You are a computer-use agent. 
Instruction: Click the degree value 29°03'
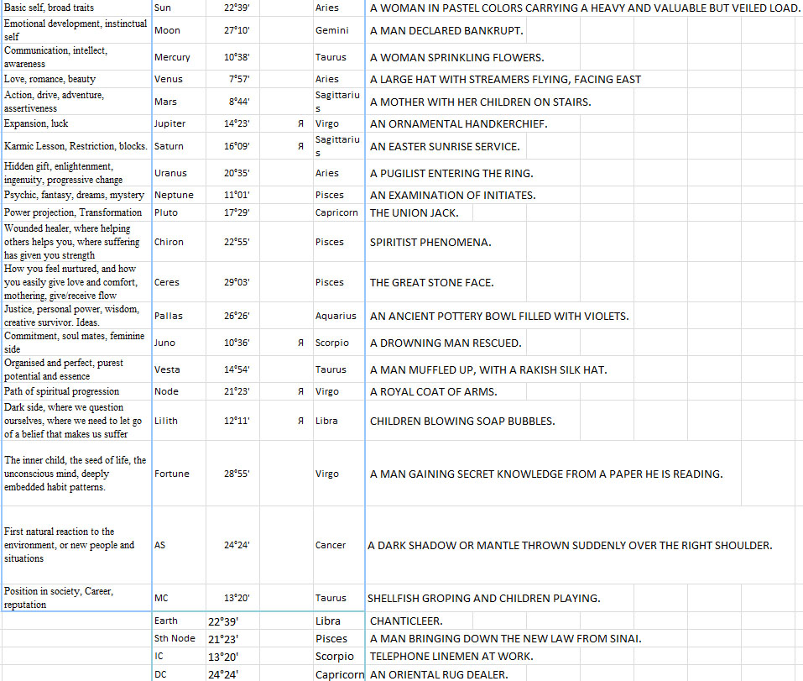click(x=236, y=282)
